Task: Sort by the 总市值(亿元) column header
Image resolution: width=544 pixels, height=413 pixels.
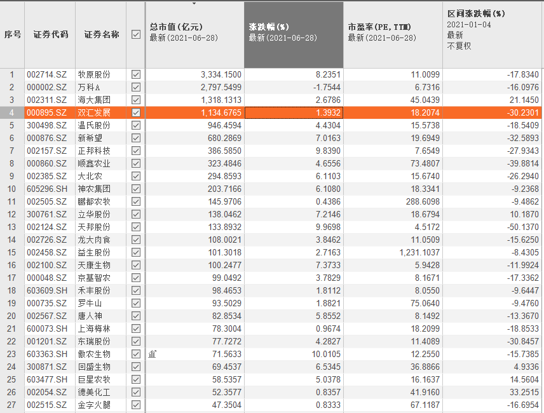Action: click(x=194, y=35)
